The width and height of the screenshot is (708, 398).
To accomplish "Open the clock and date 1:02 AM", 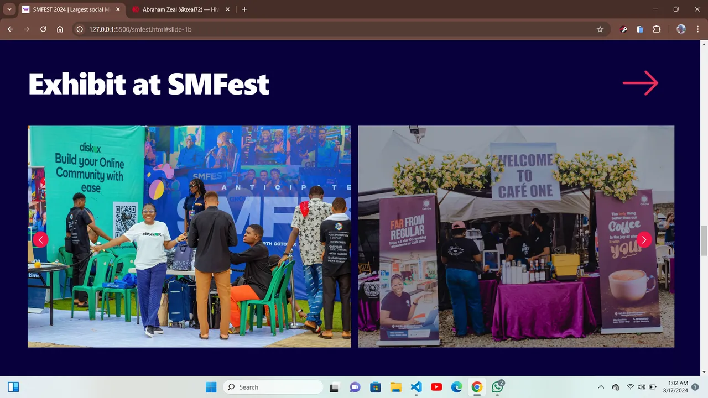I will pyautogui.click(x=675, y=387).
